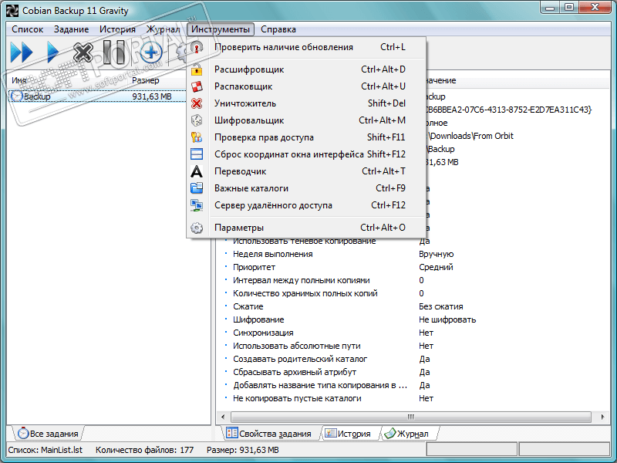Click the letter A Translator icon
617x463 pixels.
tap(197, 171)
